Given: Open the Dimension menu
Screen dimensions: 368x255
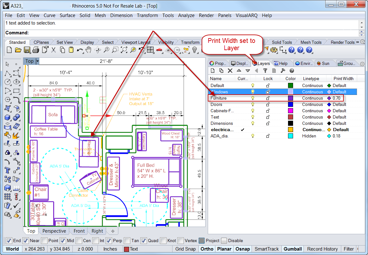Looking at the screenshot, I should [121, 15].
